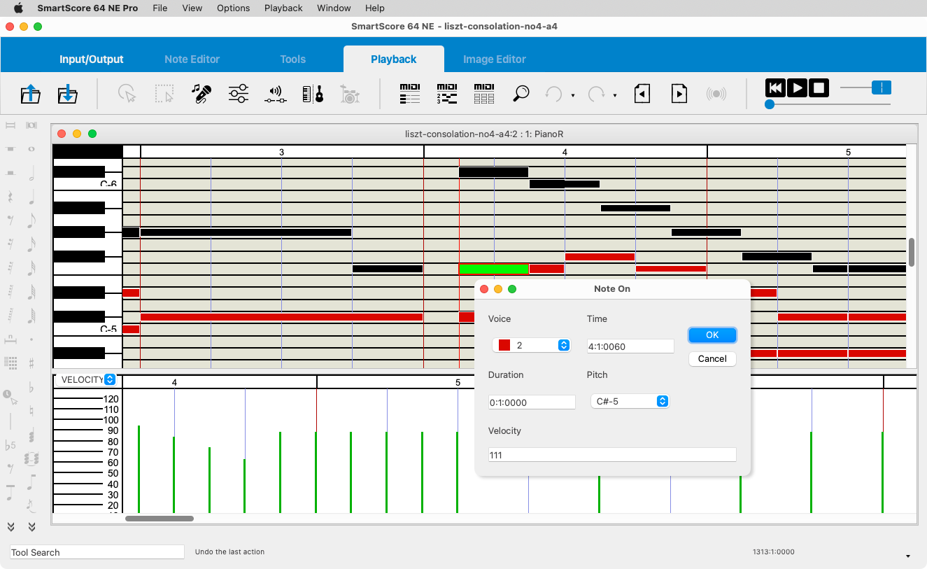Expand left palette first double chevron
Viewport: 927px width, 569px height.
(x=10, y=526)
